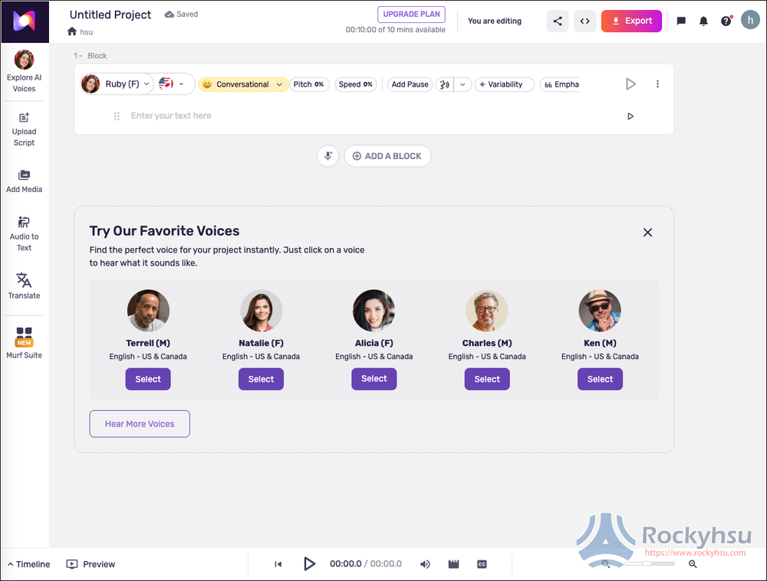The width and height of the screenshot is (767, 581).
Task: Click the clapperboard video icon
Action: point(454,564)
